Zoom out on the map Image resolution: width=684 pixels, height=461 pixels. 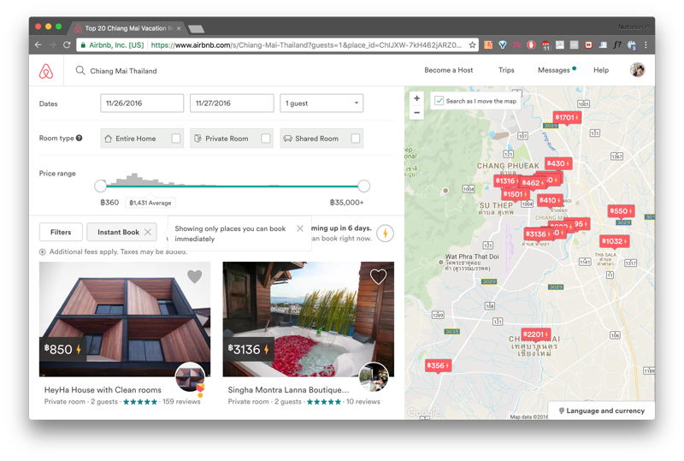[416, 113]
